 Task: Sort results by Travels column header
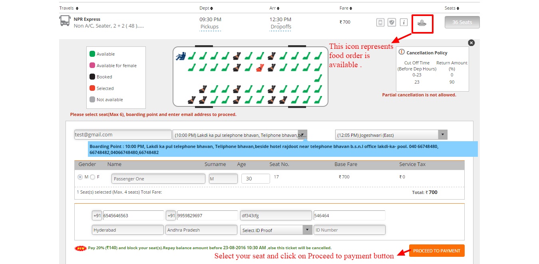coord(69,8)
